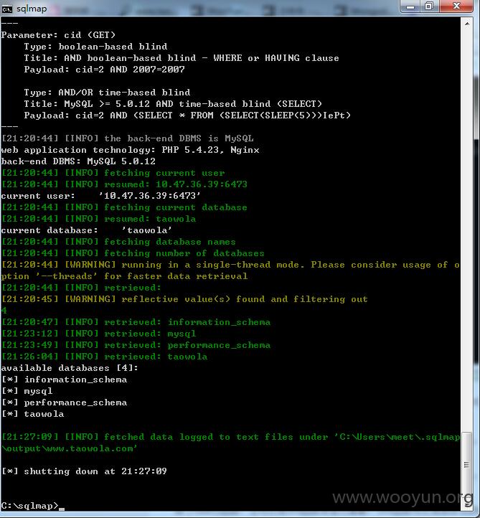The height and width of the screenshot is (518, 480).
Task: Open the sqlmap console system menu icon
Action: tap(6, 9)
